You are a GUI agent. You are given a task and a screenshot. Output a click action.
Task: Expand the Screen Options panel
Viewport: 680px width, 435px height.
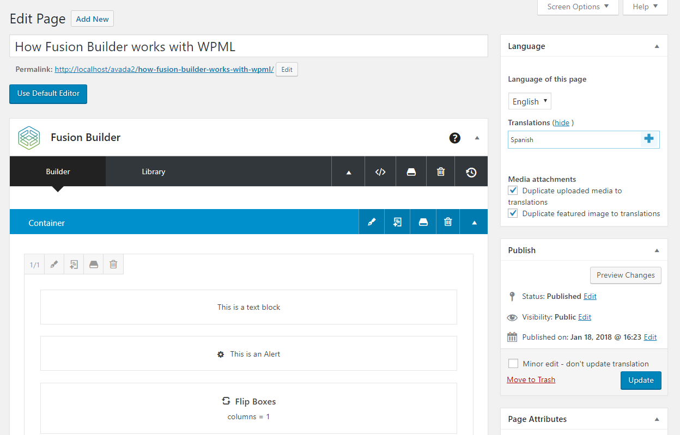[578, 7]
